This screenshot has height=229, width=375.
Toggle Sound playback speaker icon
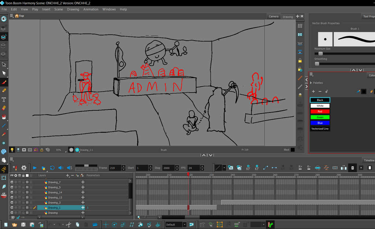[60, 168]
